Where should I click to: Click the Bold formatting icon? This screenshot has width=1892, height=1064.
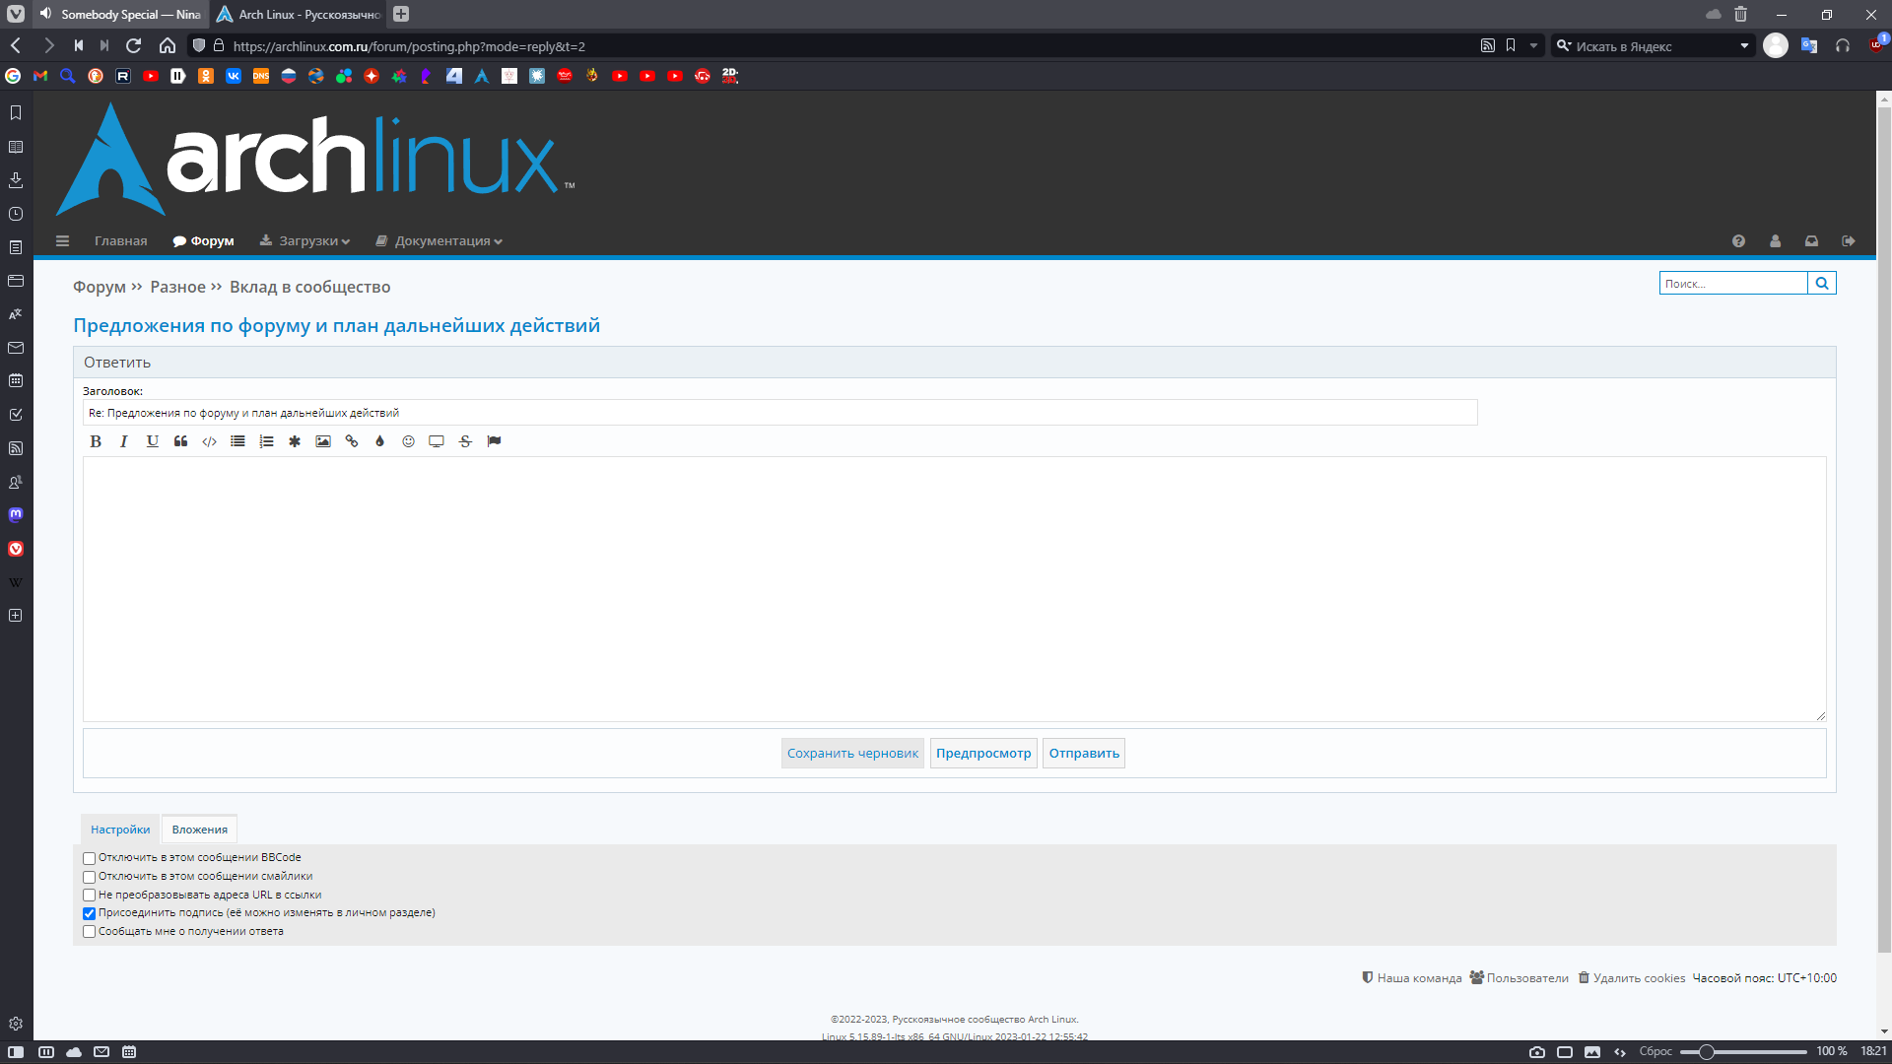coord(96,441)
